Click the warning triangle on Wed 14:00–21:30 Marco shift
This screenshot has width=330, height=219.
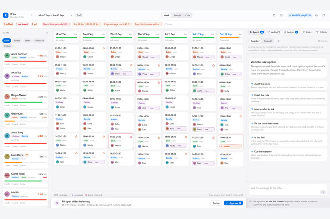click(131, 137)
